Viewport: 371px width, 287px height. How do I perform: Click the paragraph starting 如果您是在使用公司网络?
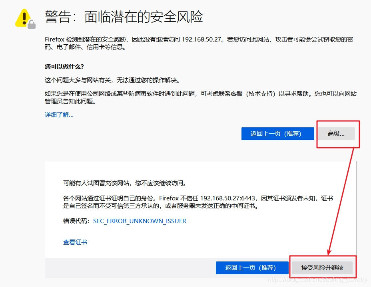200,97
